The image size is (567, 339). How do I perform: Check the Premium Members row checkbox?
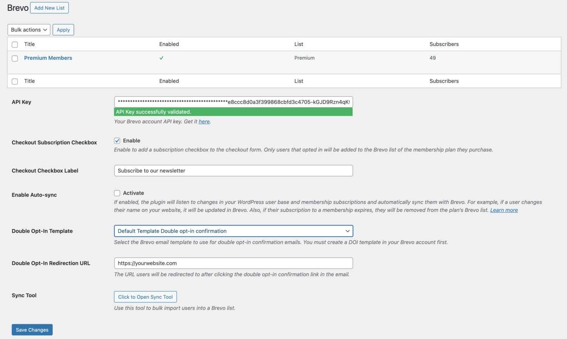15,59
